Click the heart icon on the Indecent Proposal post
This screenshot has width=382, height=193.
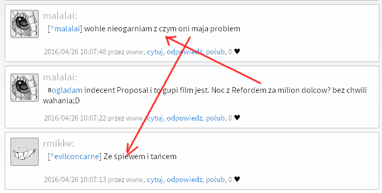pos(237,118)
